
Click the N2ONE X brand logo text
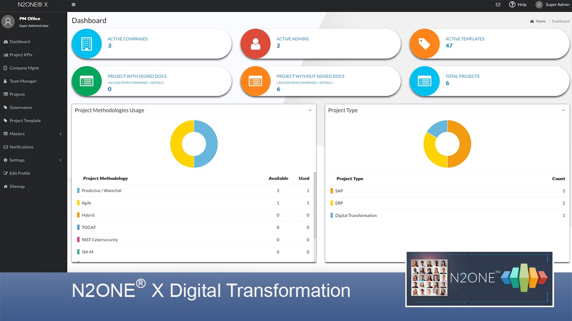pos(33,4)
